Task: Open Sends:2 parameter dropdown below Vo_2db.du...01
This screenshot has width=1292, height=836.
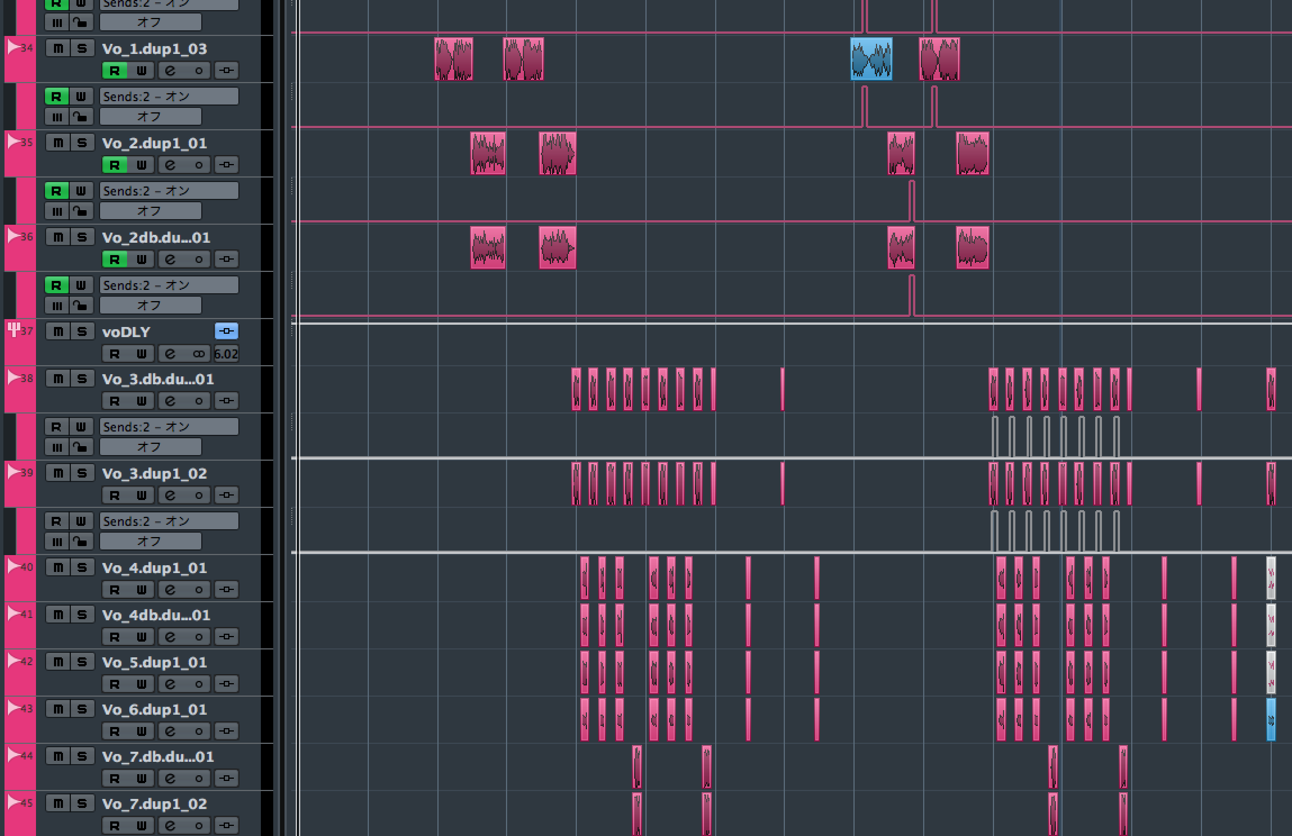Action: click(169, 285)
